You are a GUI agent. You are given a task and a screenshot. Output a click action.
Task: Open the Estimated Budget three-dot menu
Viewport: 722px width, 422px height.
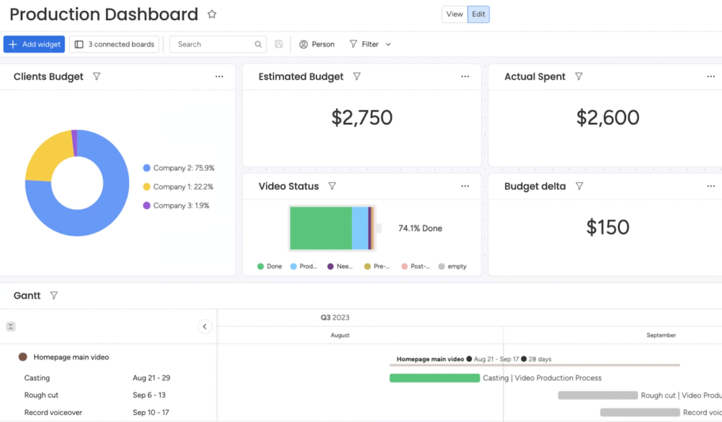(465, 77)
